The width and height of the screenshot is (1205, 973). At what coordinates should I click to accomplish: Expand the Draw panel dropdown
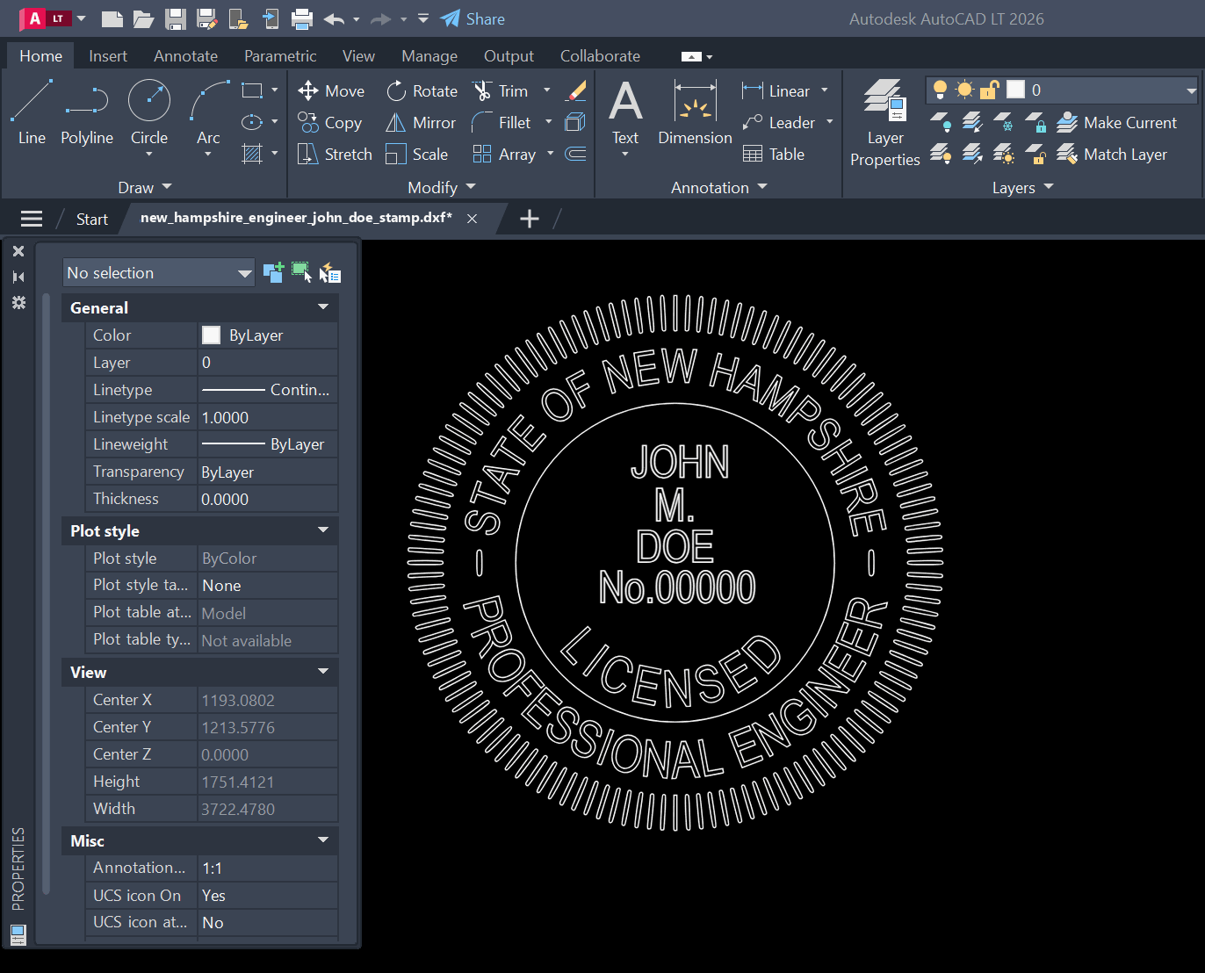146,187
